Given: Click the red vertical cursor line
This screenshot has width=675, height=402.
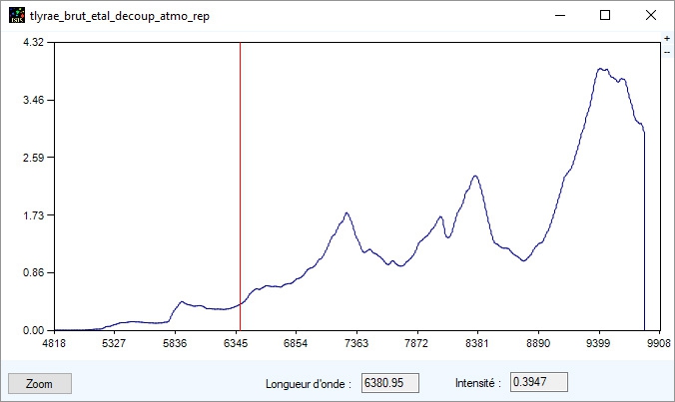Looking at the screenshot, I should tap(241, 187).
